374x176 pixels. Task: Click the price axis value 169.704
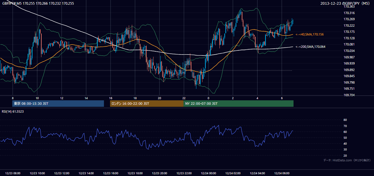click(349, 95)
